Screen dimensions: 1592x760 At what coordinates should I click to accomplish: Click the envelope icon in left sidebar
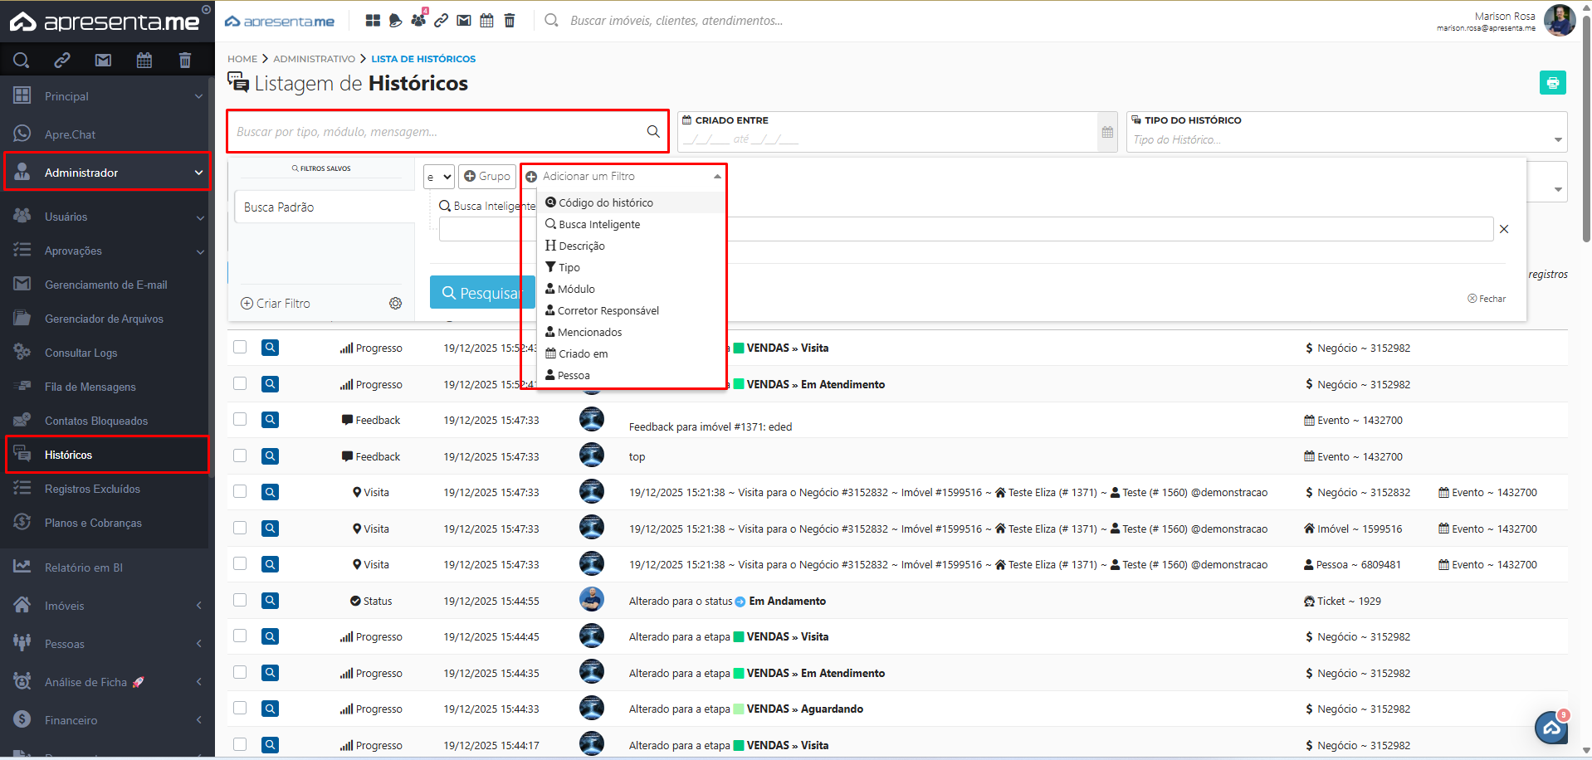[x=103, y=60]
